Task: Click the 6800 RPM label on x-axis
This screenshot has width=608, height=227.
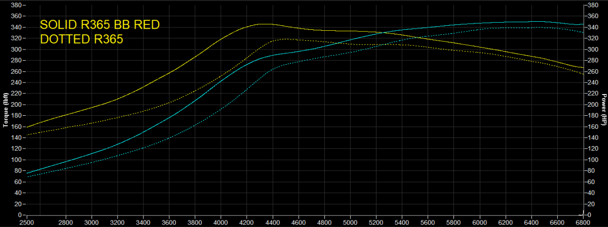Action: click(x=583, y=222)
